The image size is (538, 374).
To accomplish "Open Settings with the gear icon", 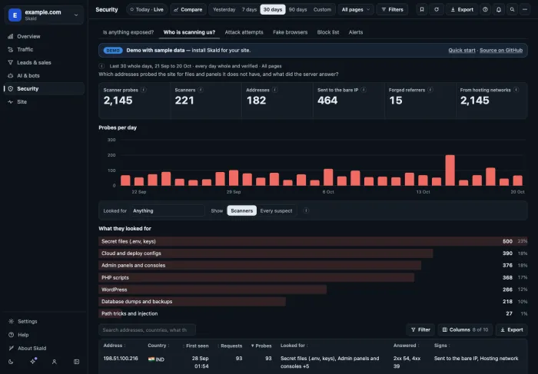I will click(44, 321).
